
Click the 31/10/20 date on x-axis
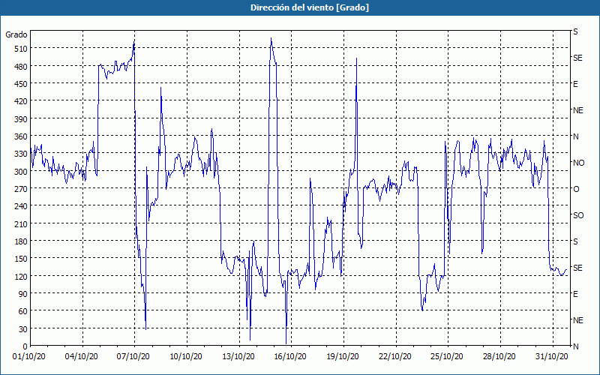pyautogui.click(x=551, y=357)
